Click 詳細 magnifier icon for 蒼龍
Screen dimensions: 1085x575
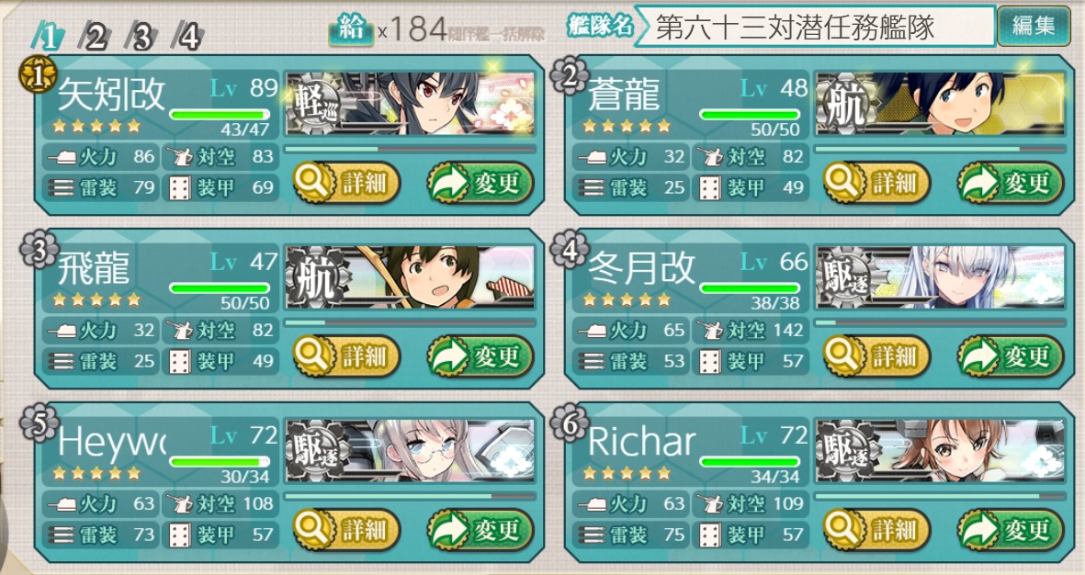click(843, 183)
